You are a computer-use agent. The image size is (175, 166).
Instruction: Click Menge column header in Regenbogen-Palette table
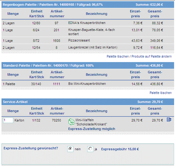pos(13,14)
